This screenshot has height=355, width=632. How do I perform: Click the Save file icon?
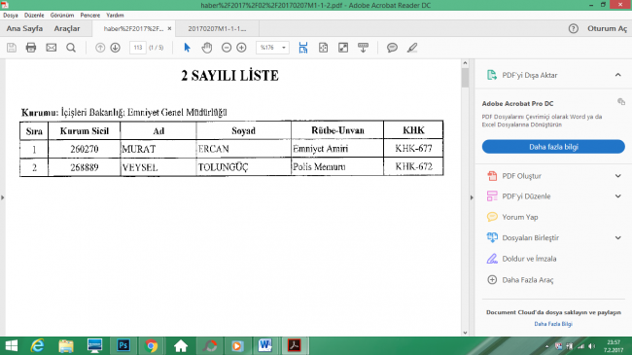click(x=12, y=48)
